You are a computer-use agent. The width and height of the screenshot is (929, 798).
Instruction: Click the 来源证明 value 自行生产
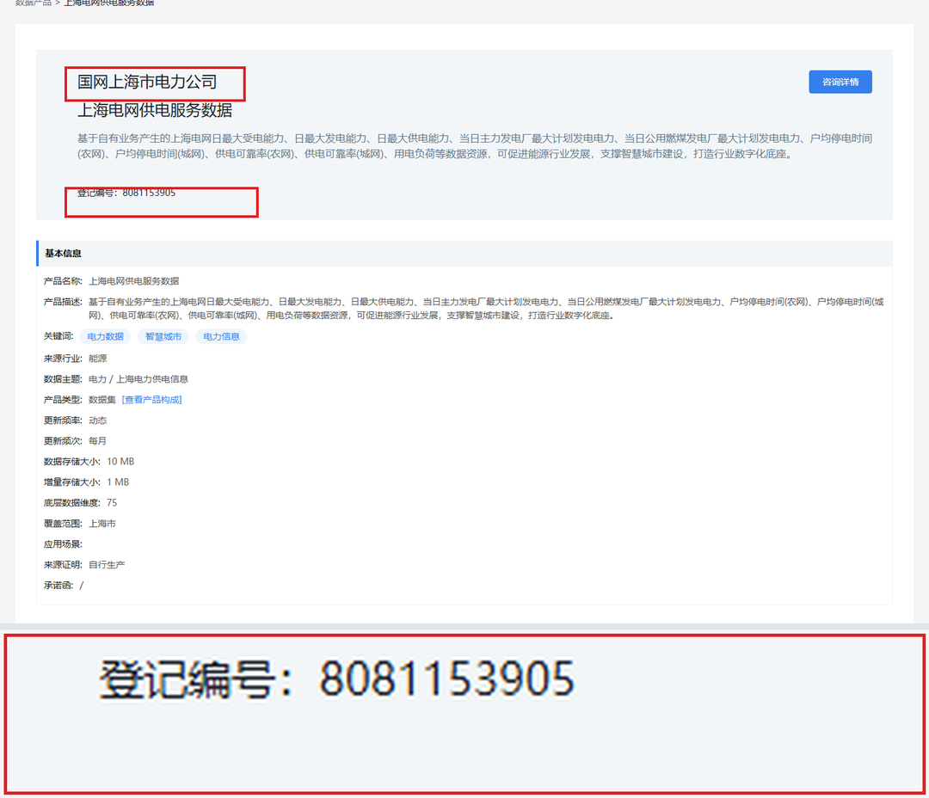pos(107,565)
